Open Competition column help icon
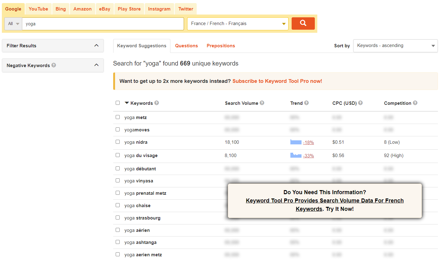 pos(415,103)
